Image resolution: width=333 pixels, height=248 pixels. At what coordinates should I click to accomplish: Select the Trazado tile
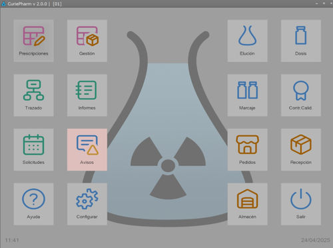pos(33,95)
